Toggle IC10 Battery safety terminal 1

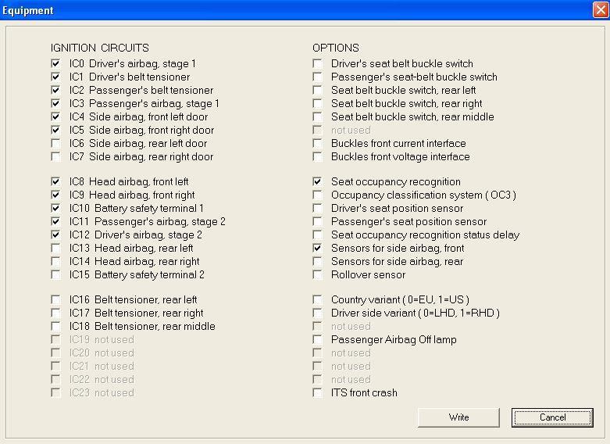(x=55, y=208)
